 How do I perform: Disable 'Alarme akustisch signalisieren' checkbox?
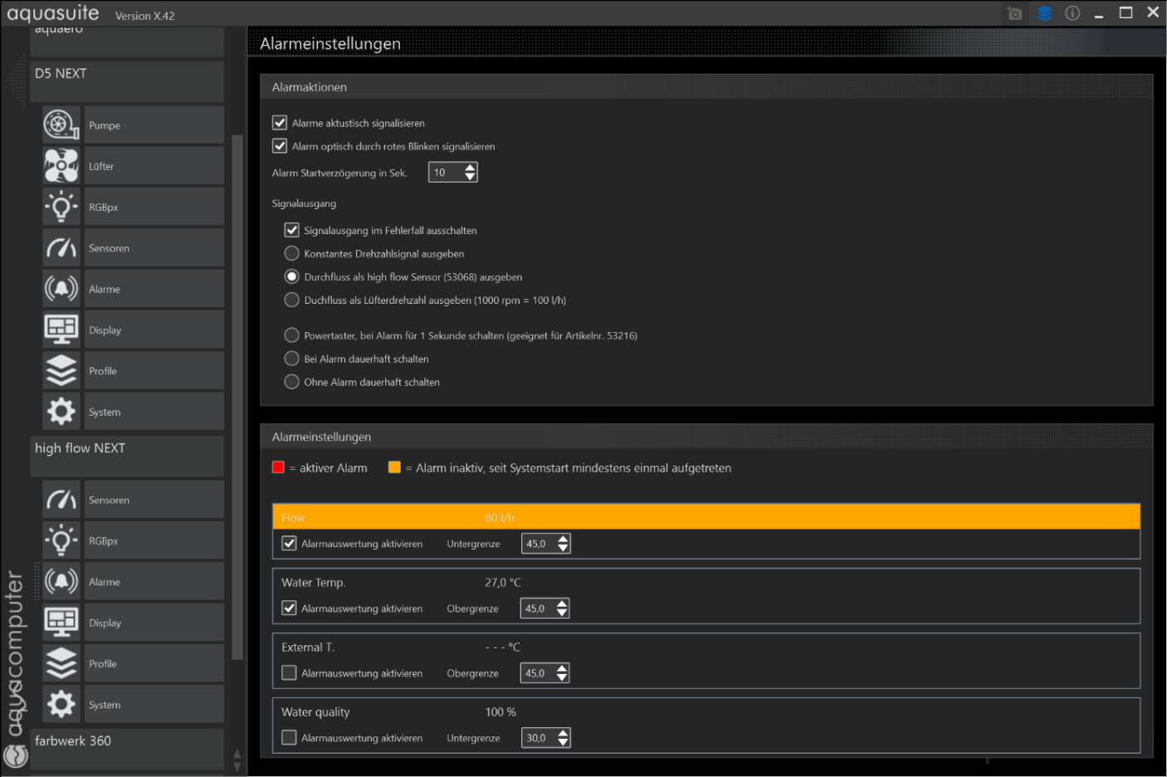coord(280,123)
